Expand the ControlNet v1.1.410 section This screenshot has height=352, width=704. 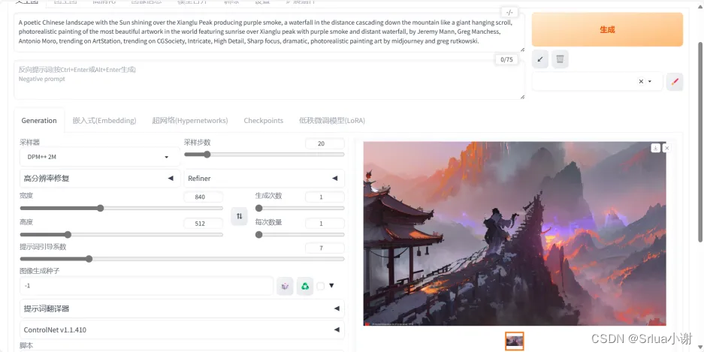point(183,330)
